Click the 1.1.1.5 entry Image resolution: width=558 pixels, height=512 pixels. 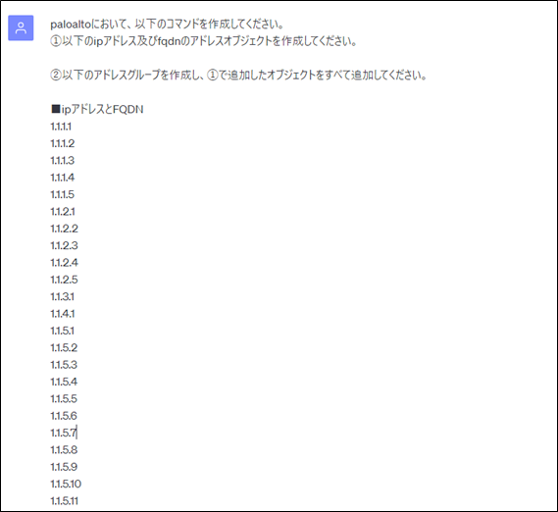coord(63,195)
